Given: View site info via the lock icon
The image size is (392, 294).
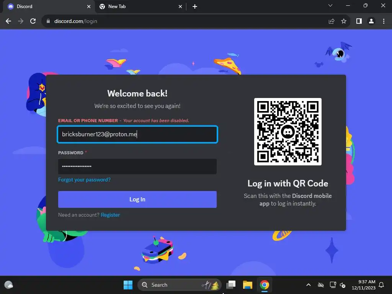Looking at the screenshot, I should 48,21.
